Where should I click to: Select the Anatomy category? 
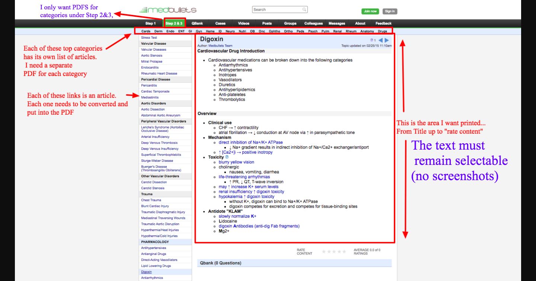pyautogui.click(x=367, y=31)
